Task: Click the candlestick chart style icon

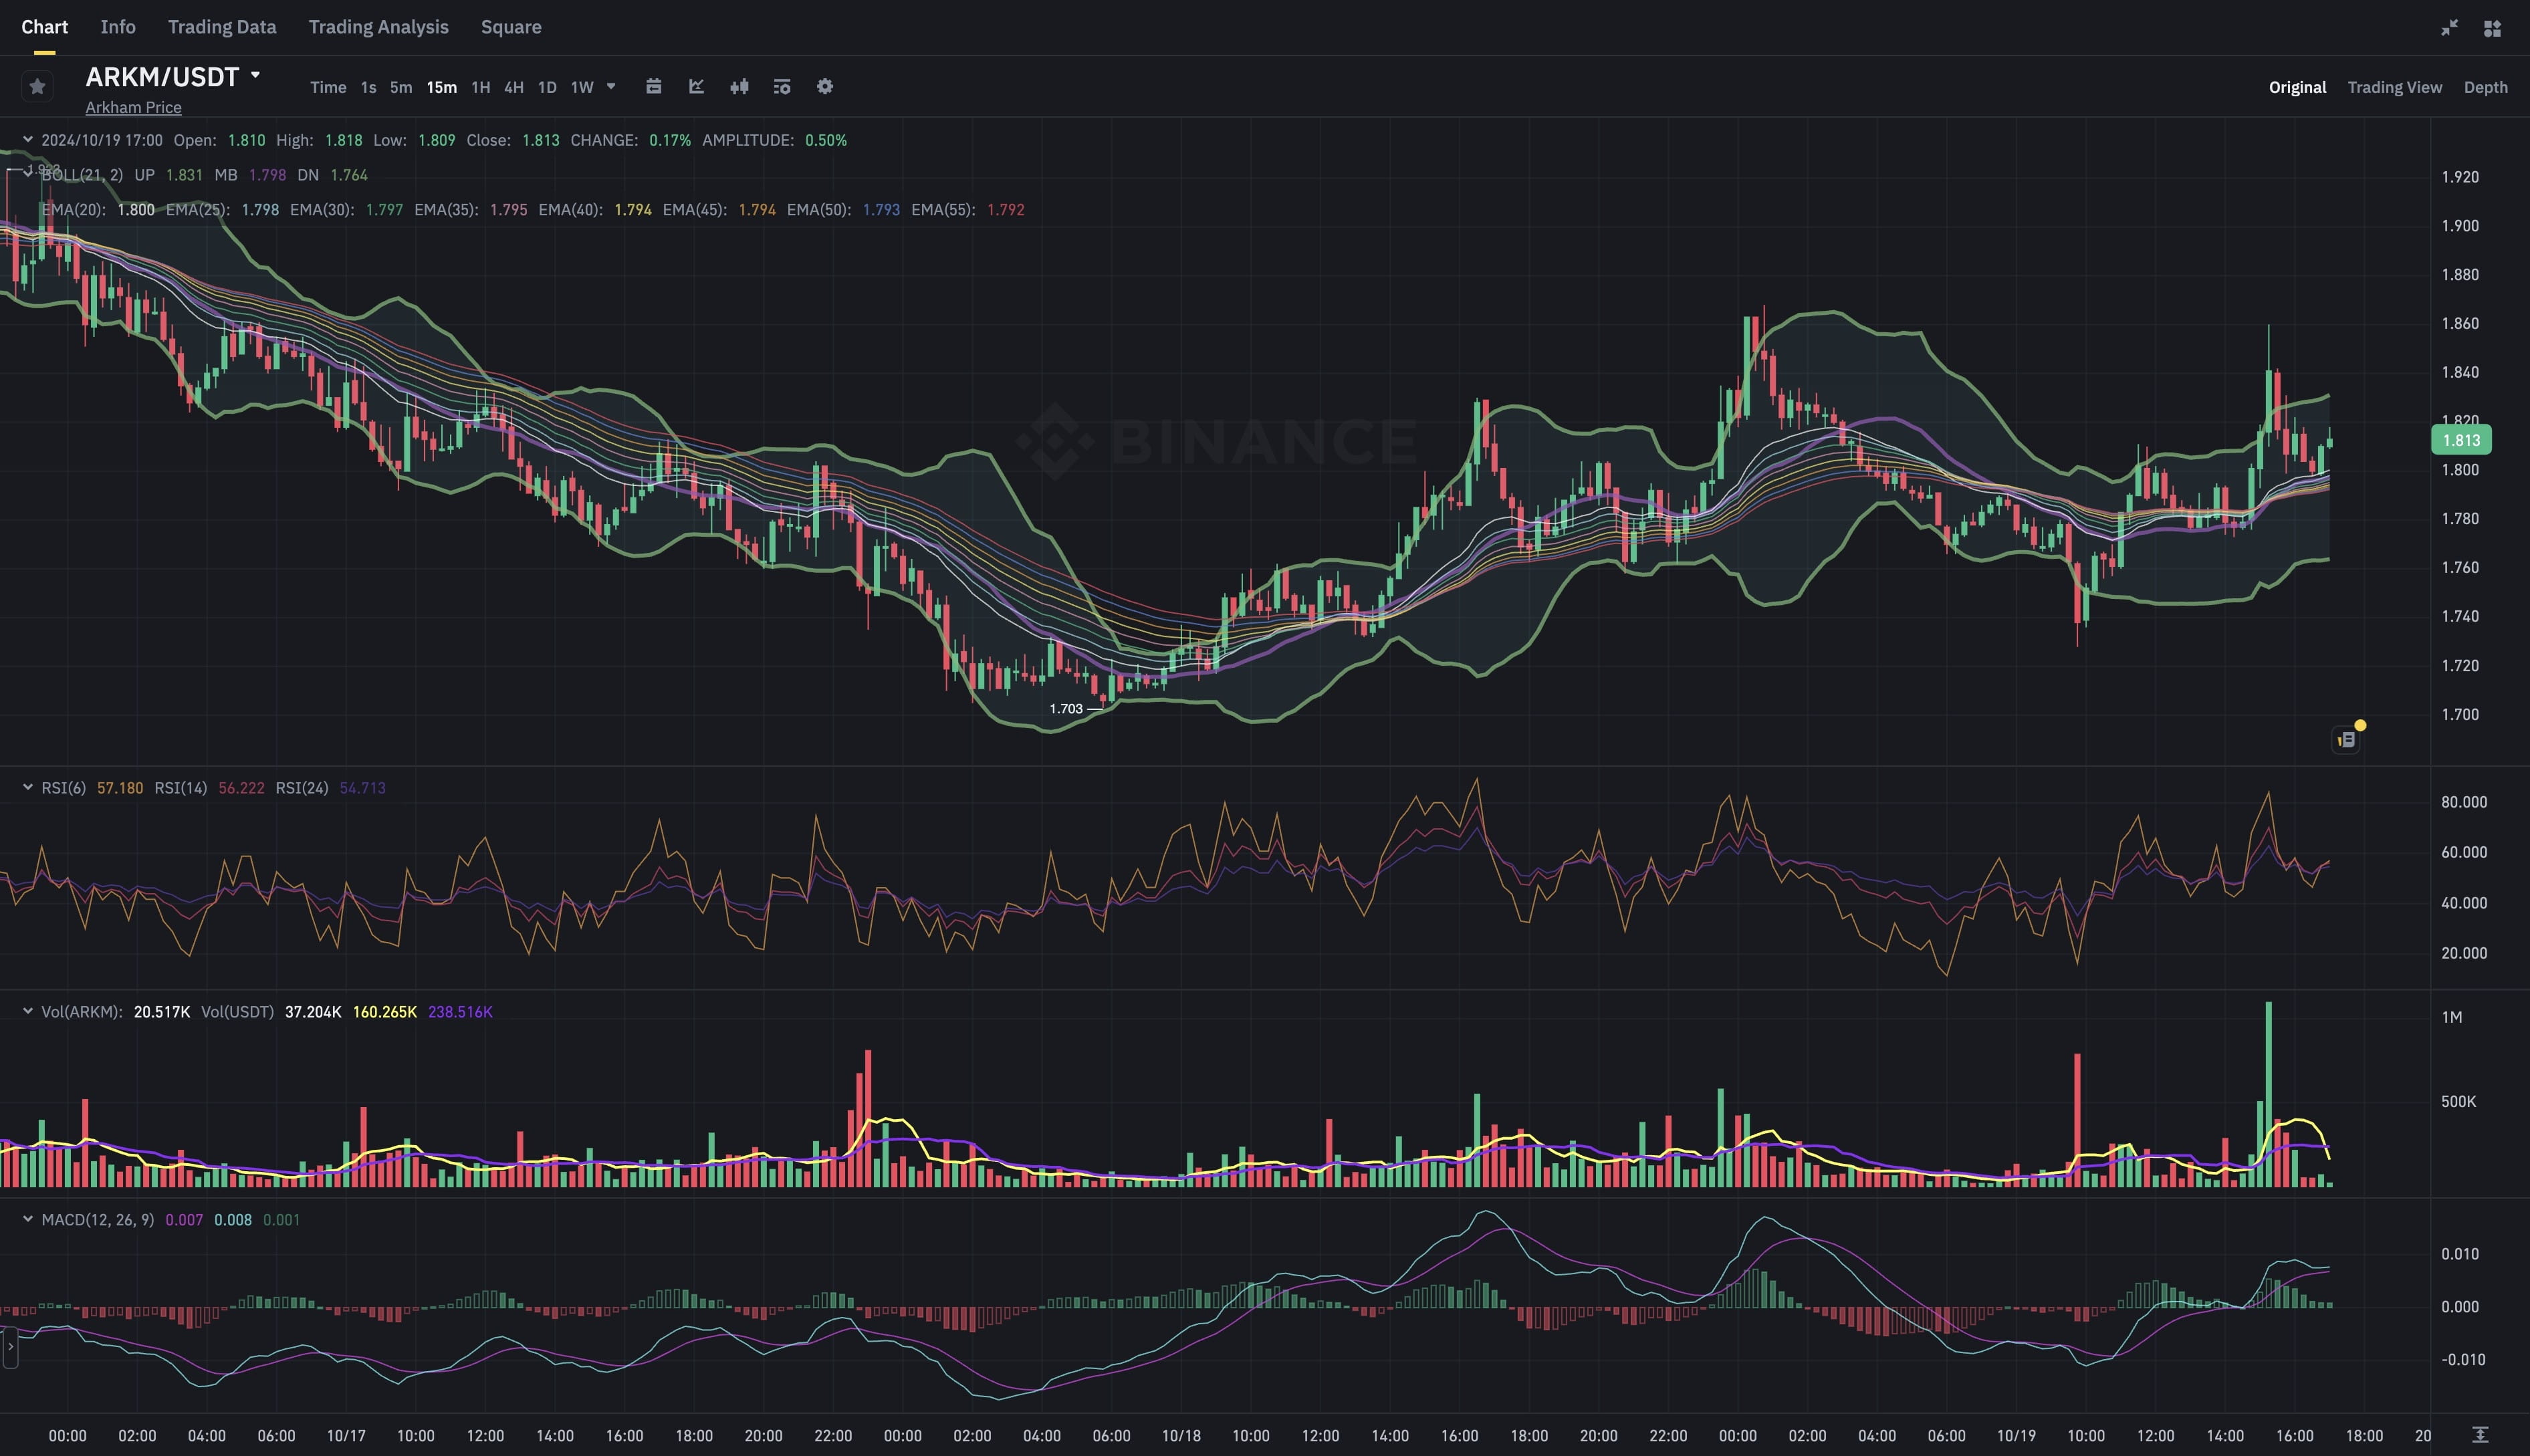Action: [739, 87]
